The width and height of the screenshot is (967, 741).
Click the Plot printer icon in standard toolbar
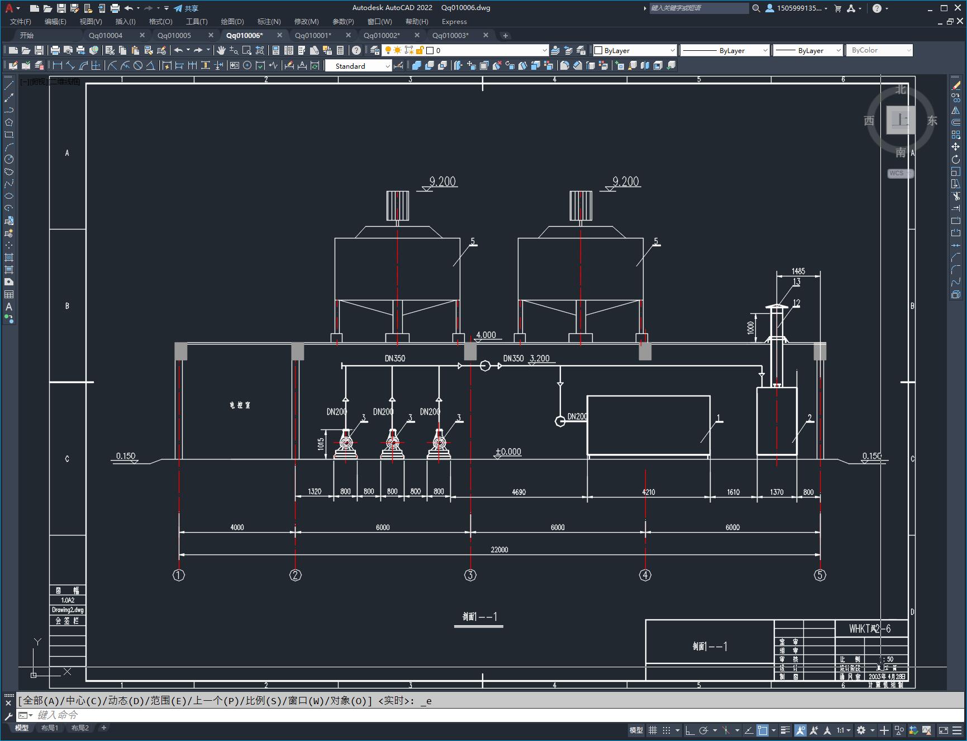pyautogui.click(x=55, y=50)
